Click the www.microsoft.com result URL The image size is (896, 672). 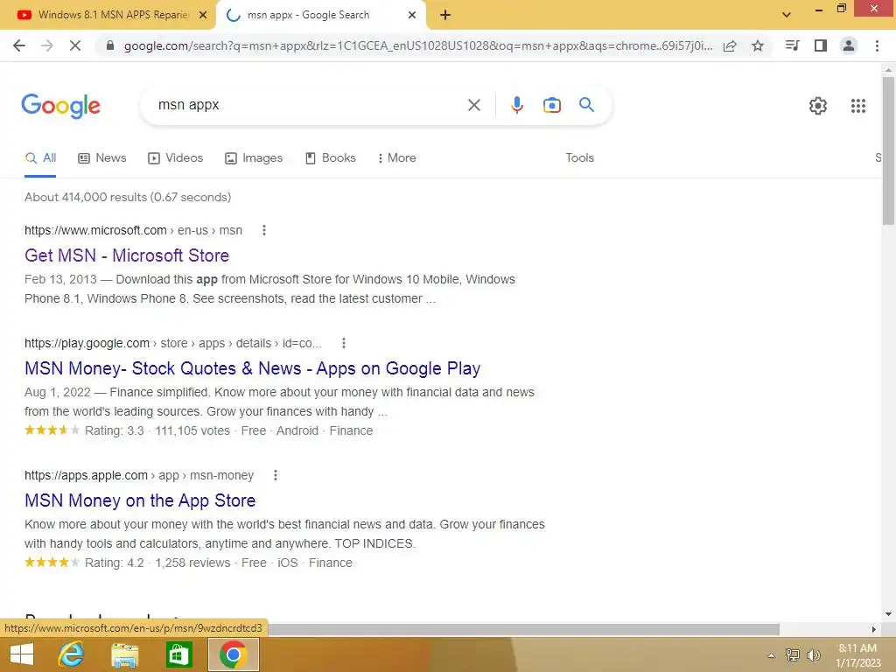click(133, 230)
